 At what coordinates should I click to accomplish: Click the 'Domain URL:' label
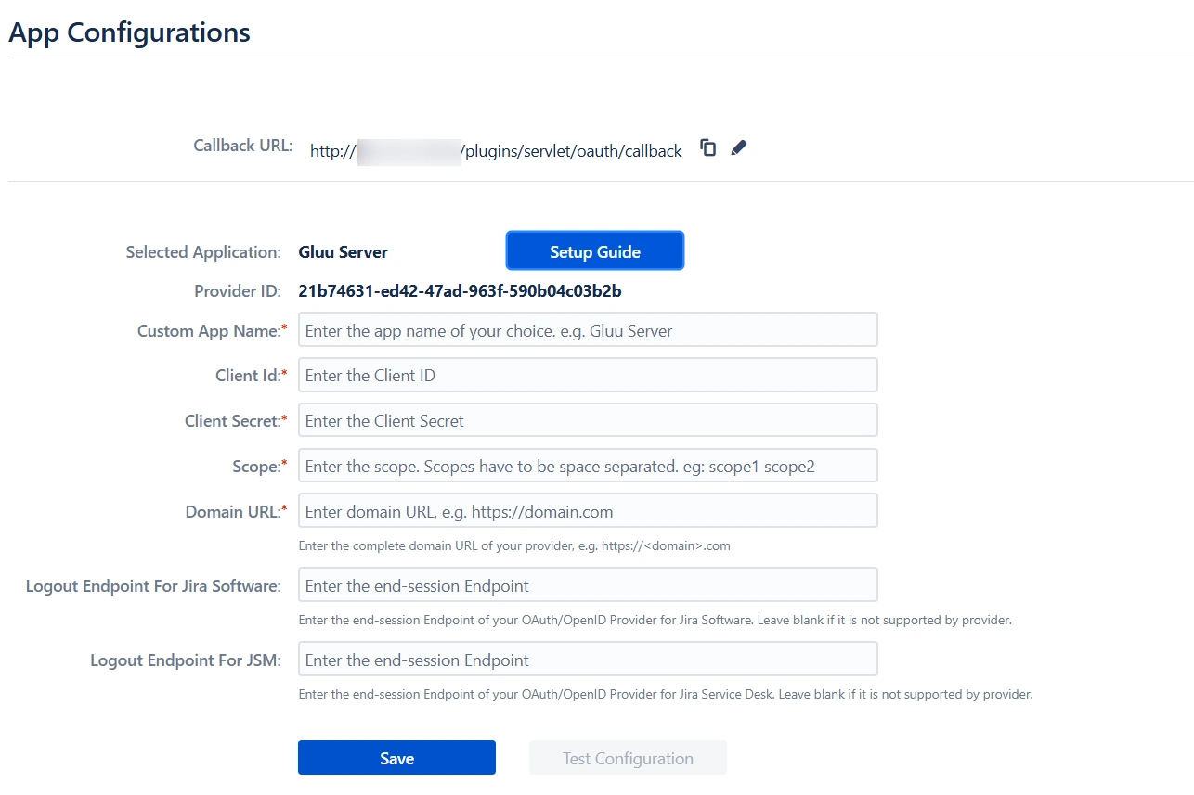236,511
